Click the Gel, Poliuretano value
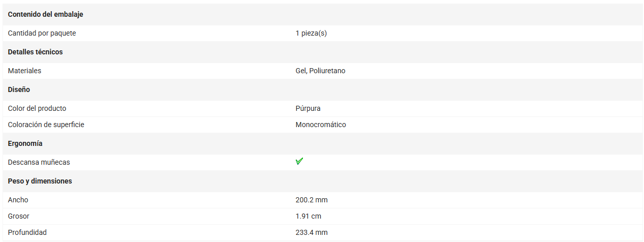The width and height of the screenshot is (644, 242). pyautogui.click(x=320, y=71)
